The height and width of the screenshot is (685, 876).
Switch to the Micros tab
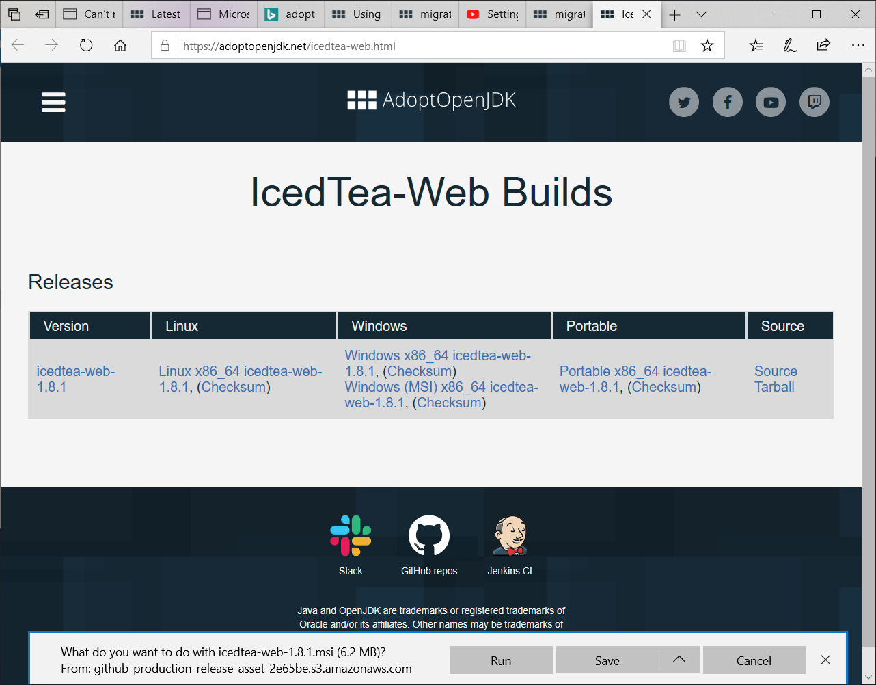[223, 14]
